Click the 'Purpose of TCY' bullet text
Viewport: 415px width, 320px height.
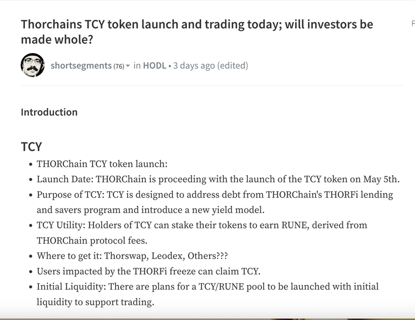[x=215, y=203]
